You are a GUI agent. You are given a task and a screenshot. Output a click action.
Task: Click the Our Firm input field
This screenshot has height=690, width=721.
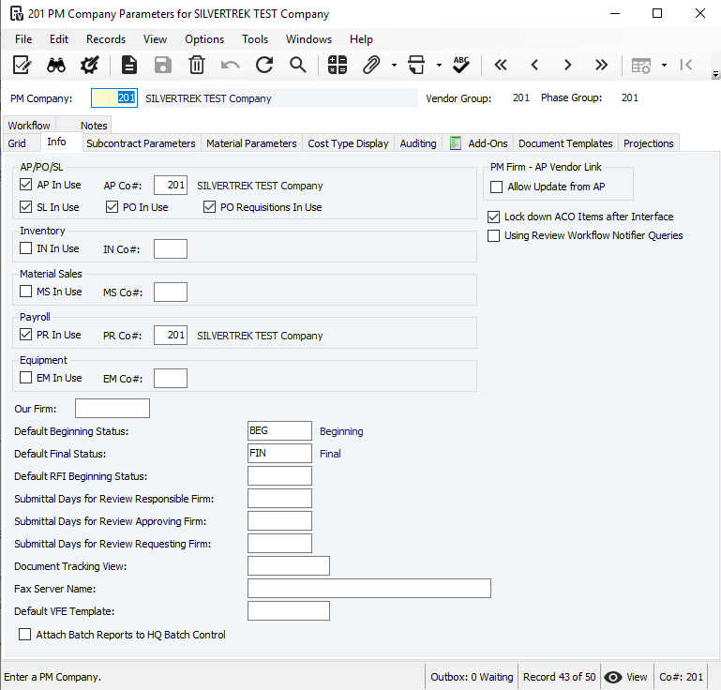point(113,408)
